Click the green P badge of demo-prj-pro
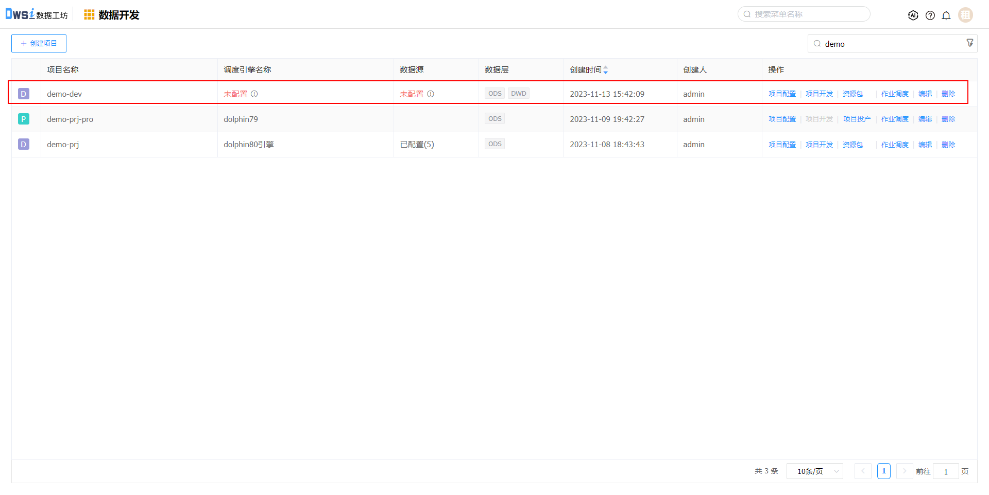989x495 pixels. [x=24, y=119]
